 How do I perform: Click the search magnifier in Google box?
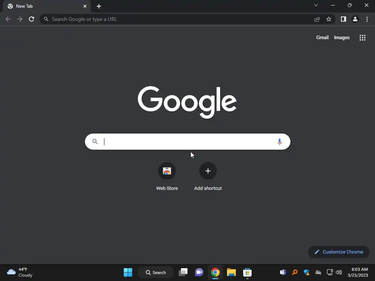[95, 142]
